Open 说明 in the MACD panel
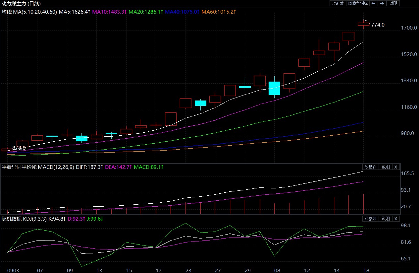The width and height of the screenshot is (419, 273). click(x=385, y=167)
